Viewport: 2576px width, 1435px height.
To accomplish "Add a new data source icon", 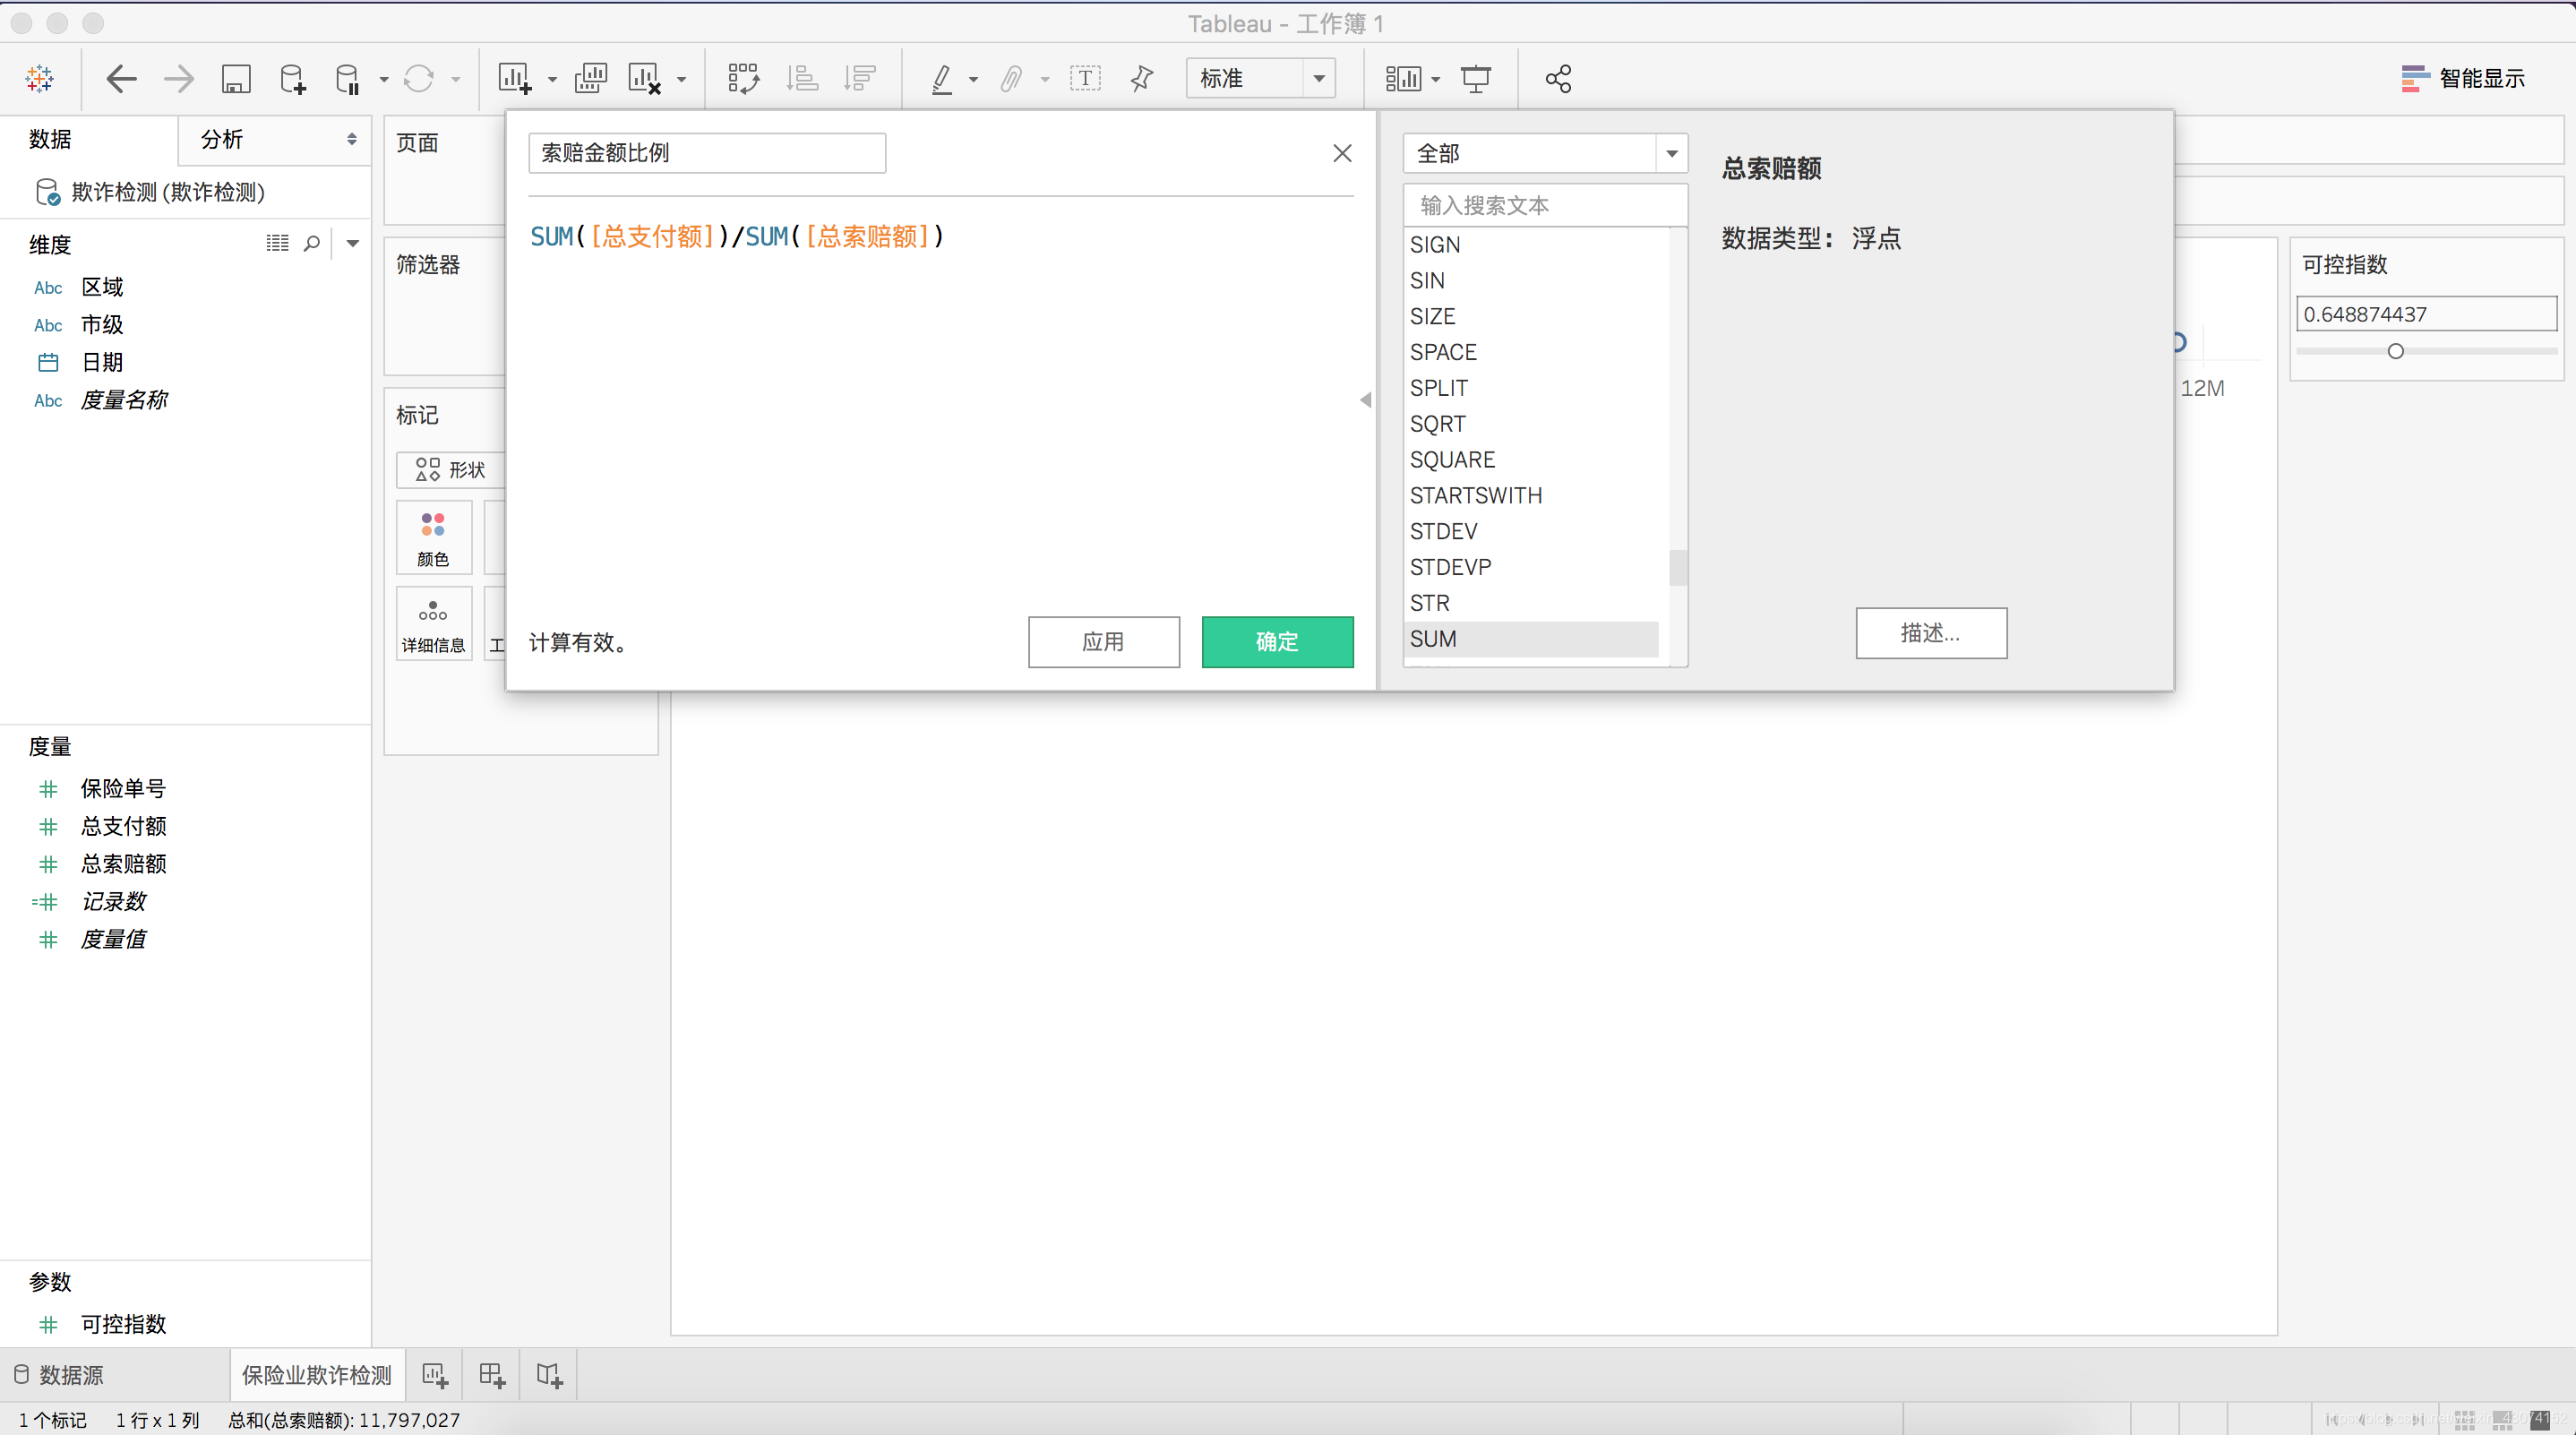I will click(x=292, y=78).
